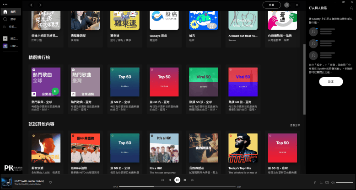This screenshot has height=190, width=356.
Task: Go to Home (首頁) in the sidebar
Action: 11,12
